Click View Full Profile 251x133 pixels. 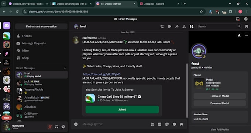220,129
